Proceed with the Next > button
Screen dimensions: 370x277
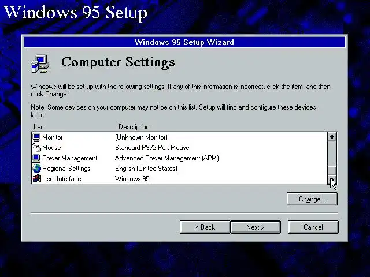pyautogui.click(x=256, y=227)
